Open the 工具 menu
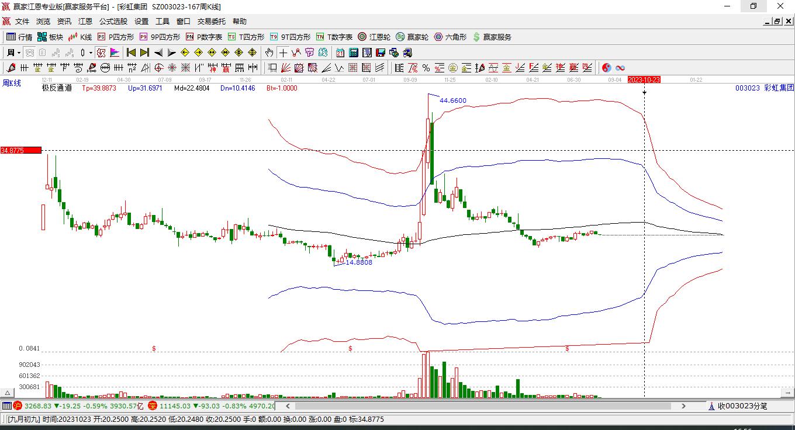Viewport: 795px width, 430px height. pos(163,22)
